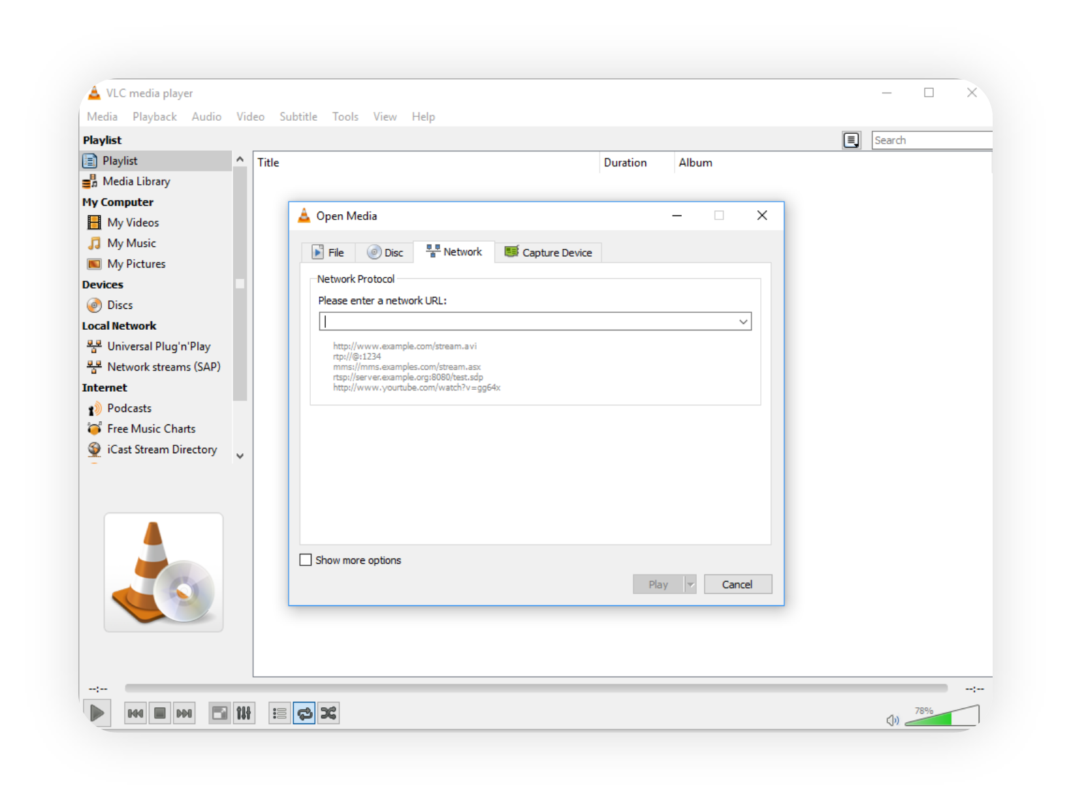
Task: Seek on the playback progress bar
Action: coord(535,688)
